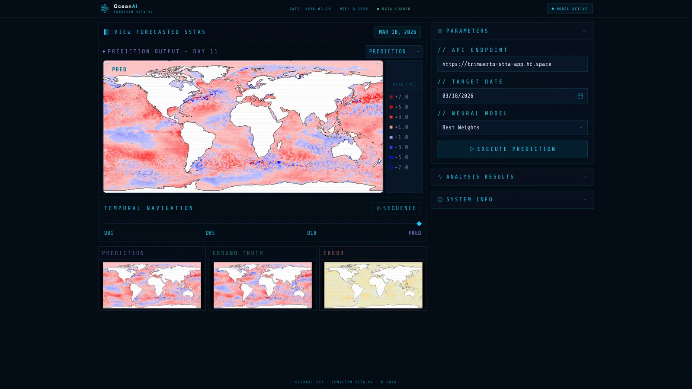Open the Error thumbnail map
Image resolution: width=692 pixels, height=389 pixels.
(x=373, y=285)
